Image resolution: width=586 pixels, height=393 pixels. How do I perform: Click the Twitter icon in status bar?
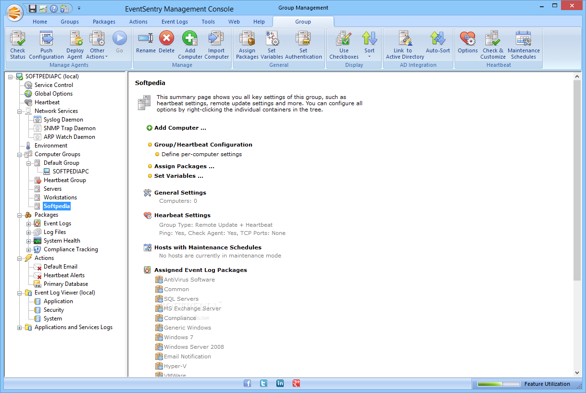(263, 383)
